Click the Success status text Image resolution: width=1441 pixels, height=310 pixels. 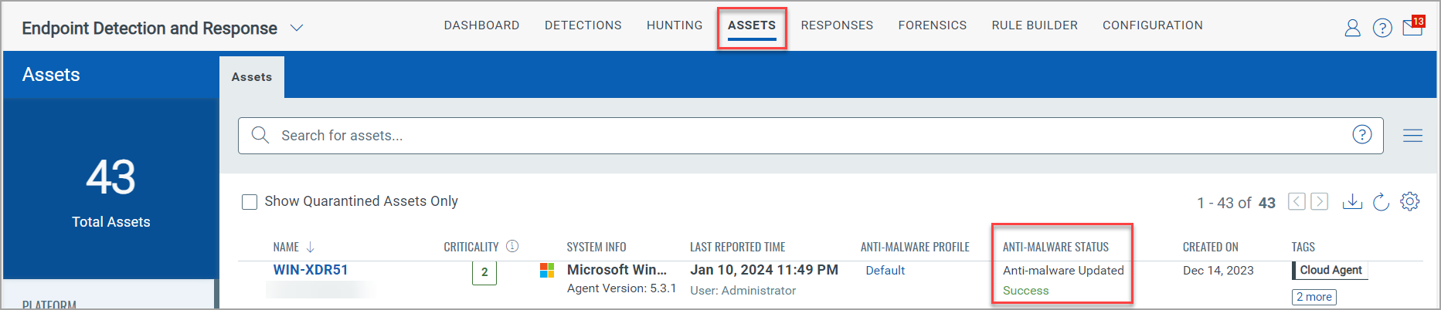(x=1025, y=291)
